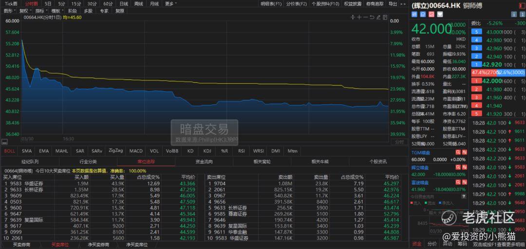Click the >> more toolbar items arrow
This screenshot has height=249, width=526.
click(403, 4)
